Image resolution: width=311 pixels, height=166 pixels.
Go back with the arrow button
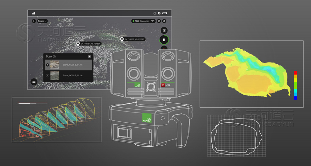pos(34,21)
